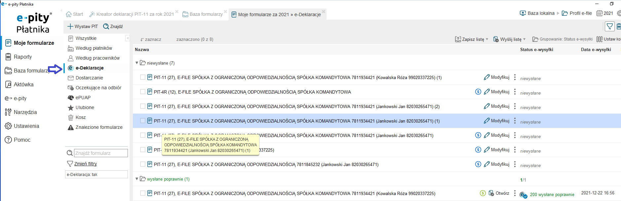Open Baza lokalna in the top bar

click(x=537, y=13)
